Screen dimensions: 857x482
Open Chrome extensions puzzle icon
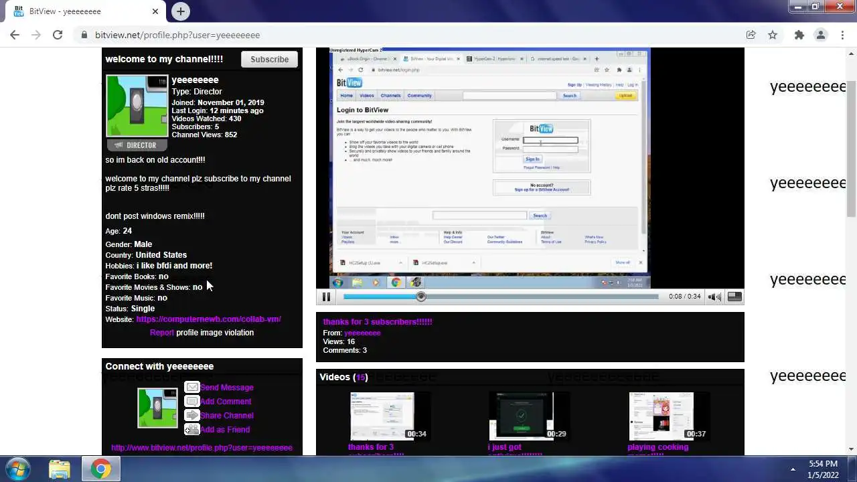799,35
